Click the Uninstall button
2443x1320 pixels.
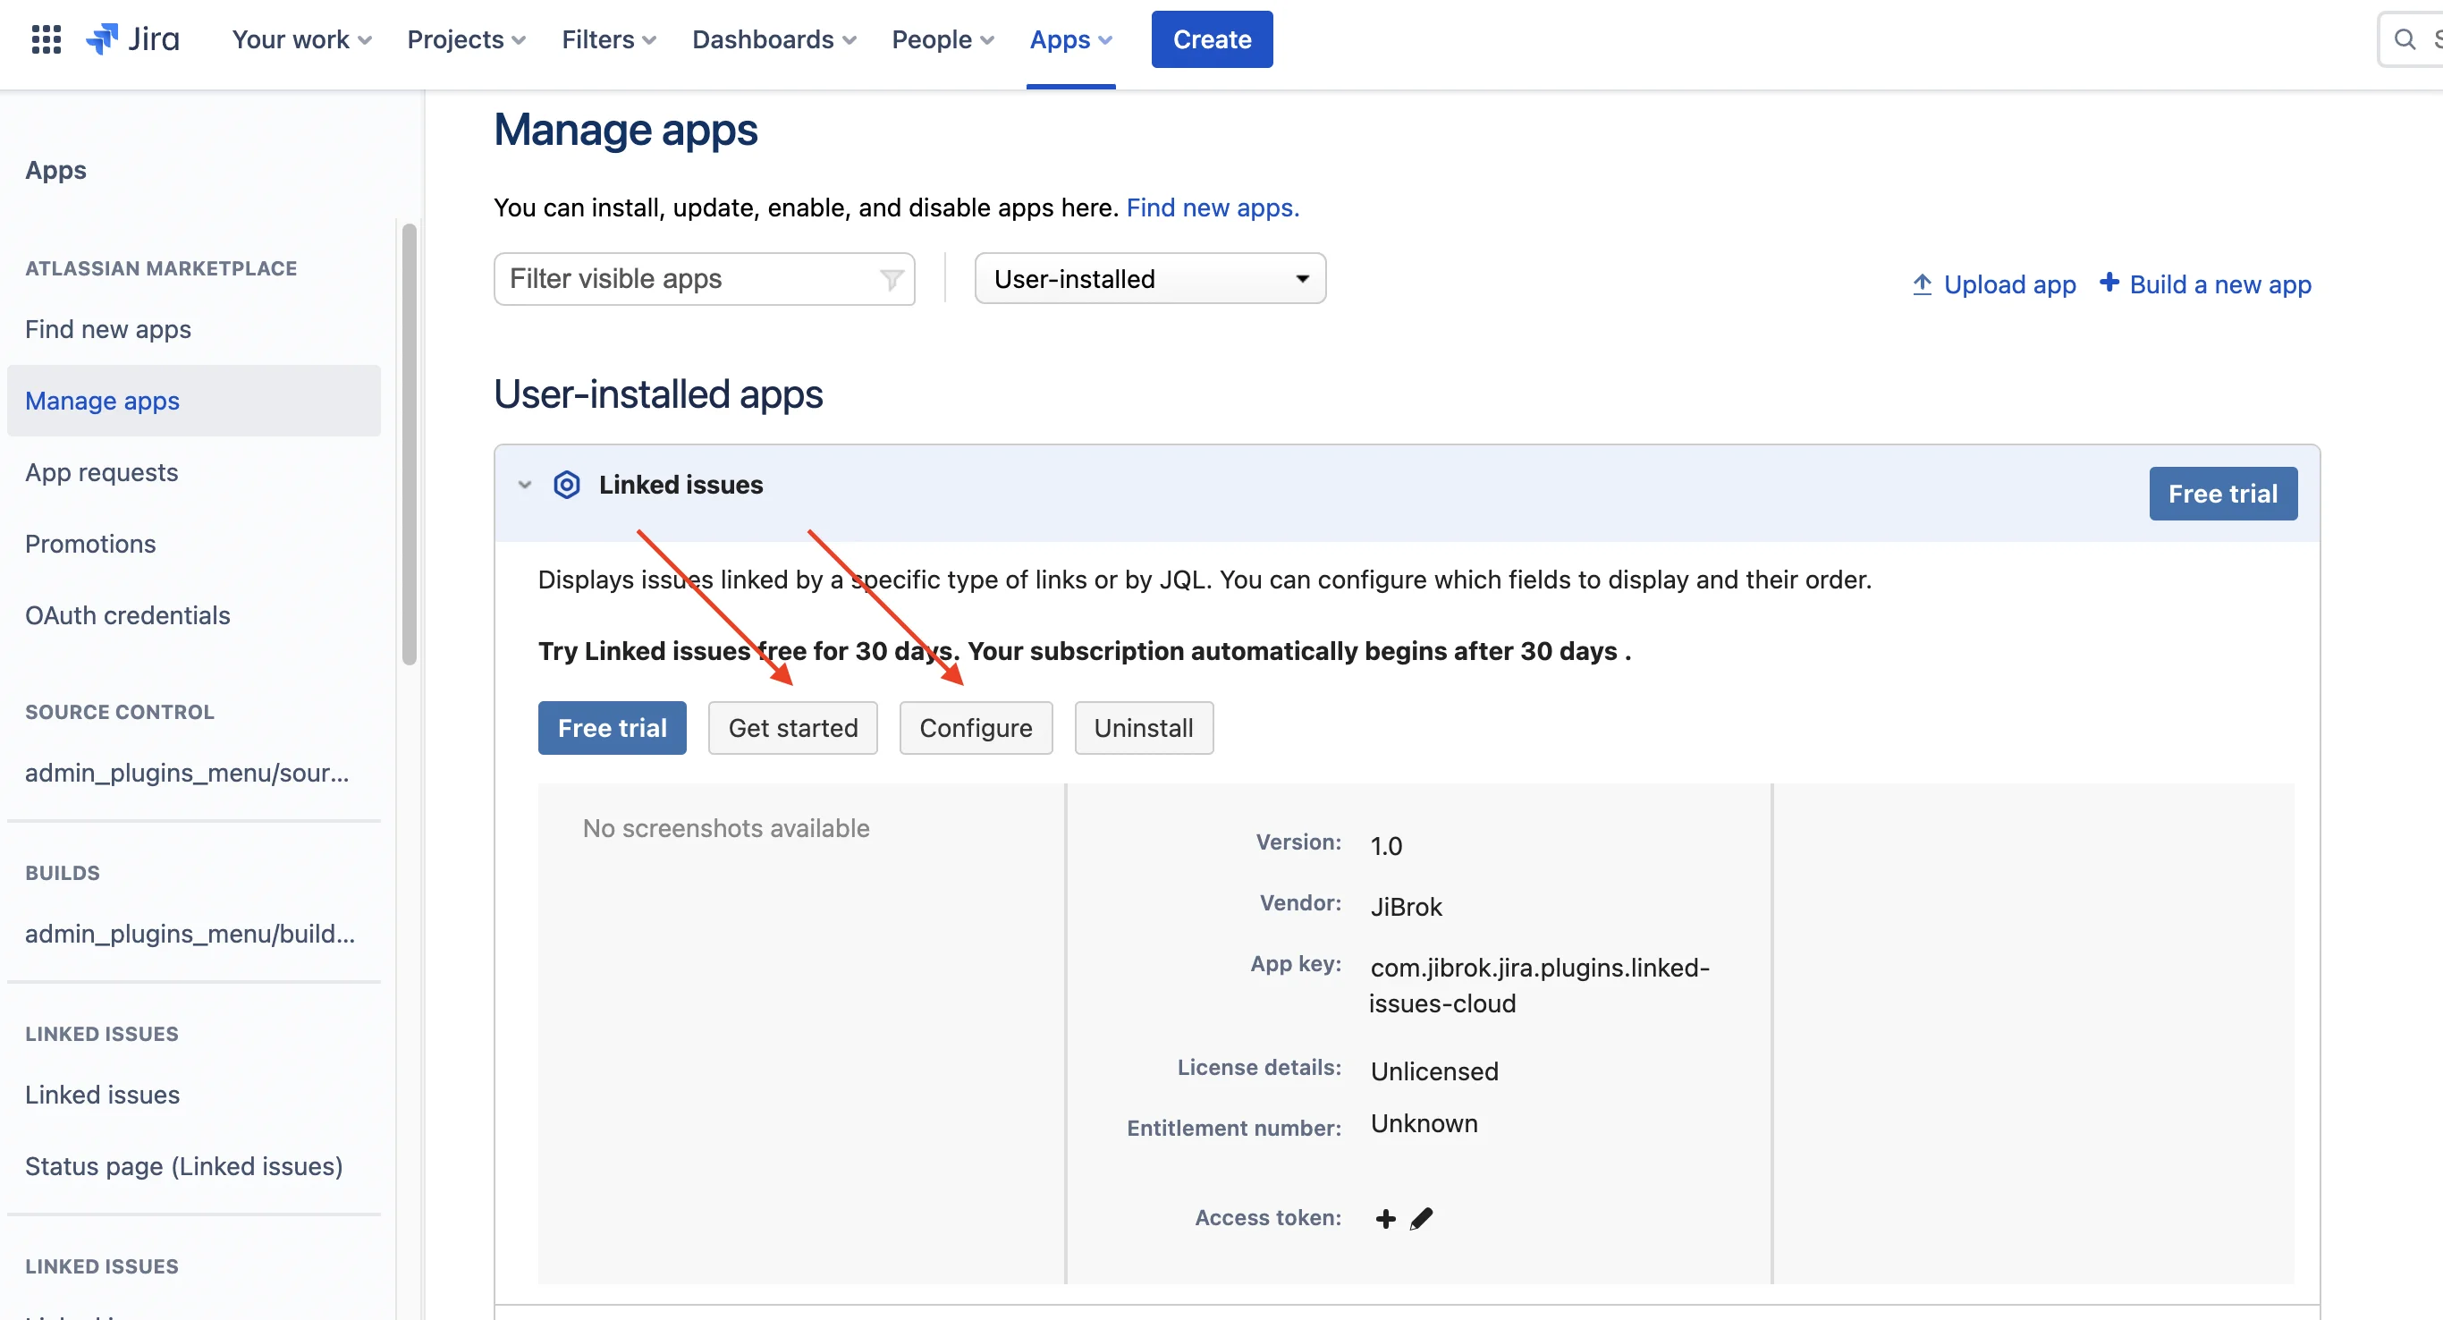click(1143, 727)
